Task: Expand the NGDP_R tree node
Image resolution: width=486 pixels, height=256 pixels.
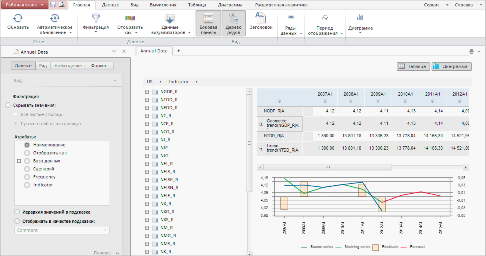Action: click(x=147, y=92)
